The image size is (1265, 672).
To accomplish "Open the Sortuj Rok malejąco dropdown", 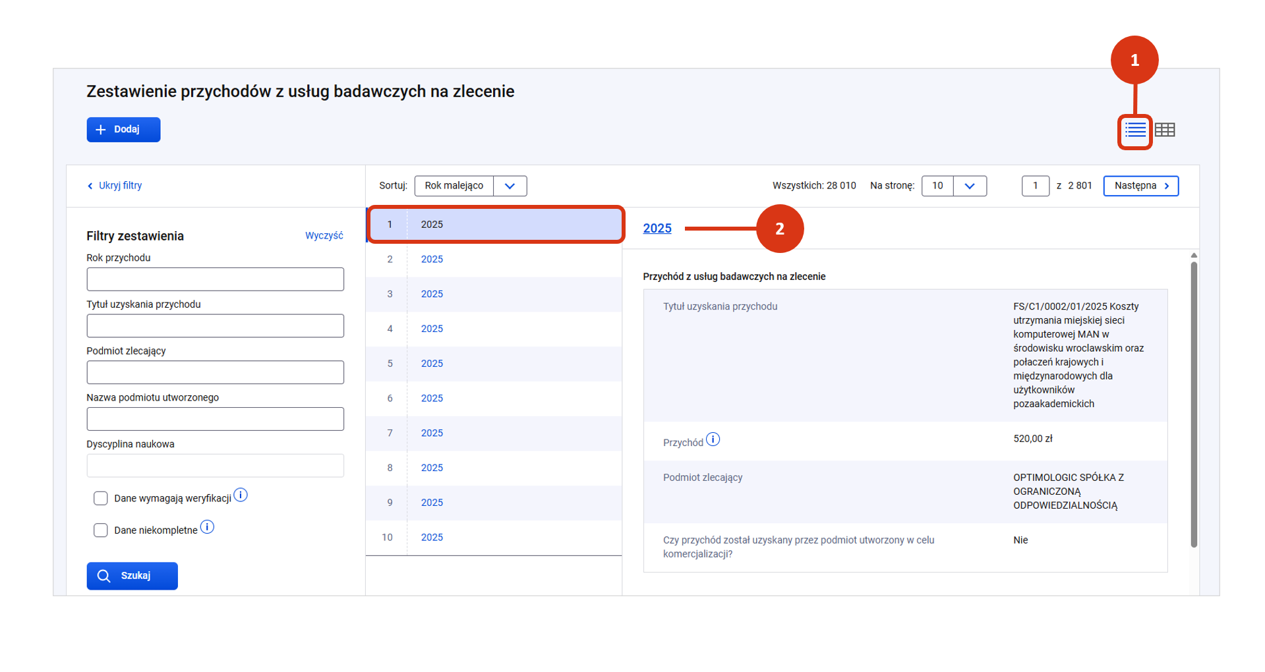I will coord(470,186).
